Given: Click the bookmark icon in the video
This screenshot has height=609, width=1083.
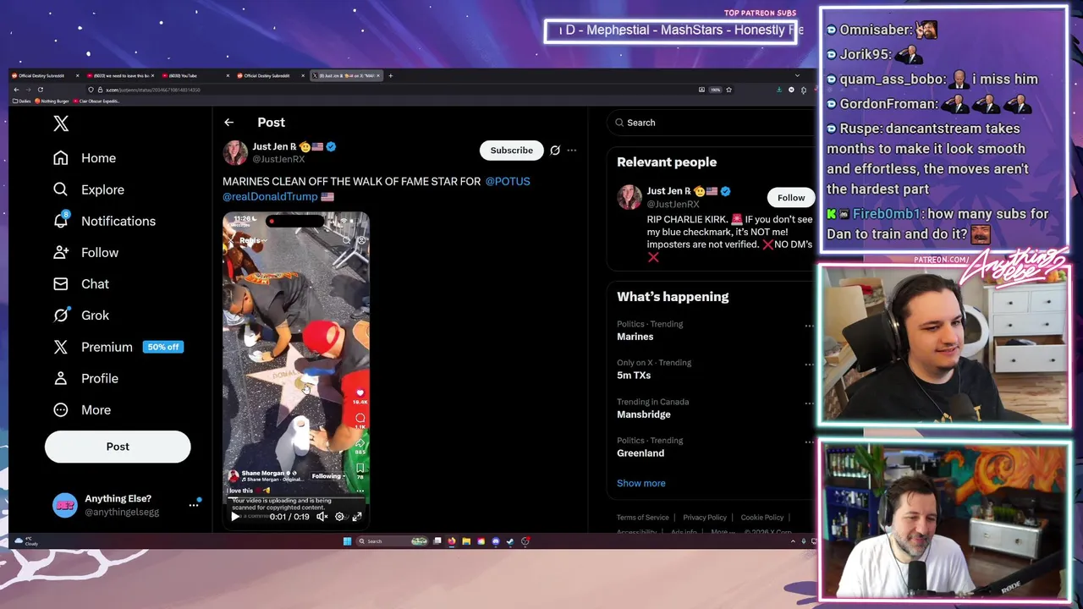Looking at the screenshot, I should [360, 468].
